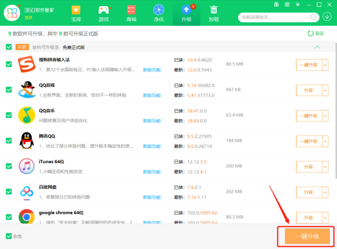337x249 pixels.
Task: Open the main menu triangle in title bar
Action: click(x=298, y=4)
